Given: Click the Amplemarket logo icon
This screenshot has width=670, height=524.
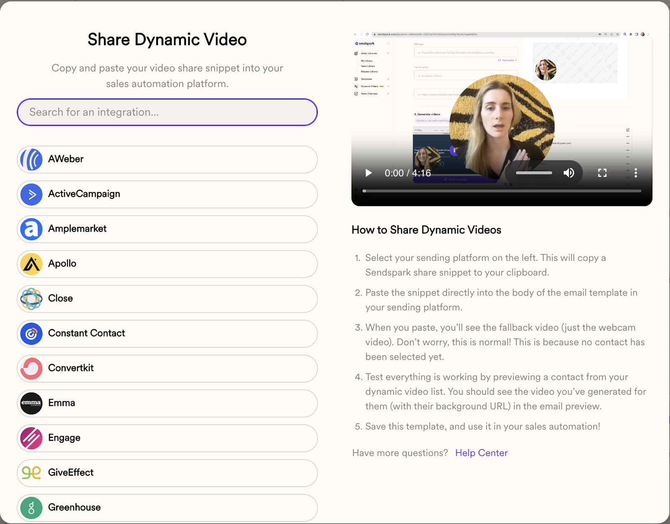Looking at the screenshot, I should point(31,229).
